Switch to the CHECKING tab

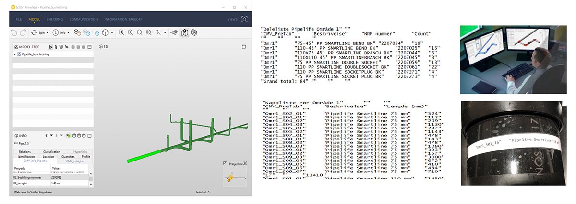pos(55,19)
